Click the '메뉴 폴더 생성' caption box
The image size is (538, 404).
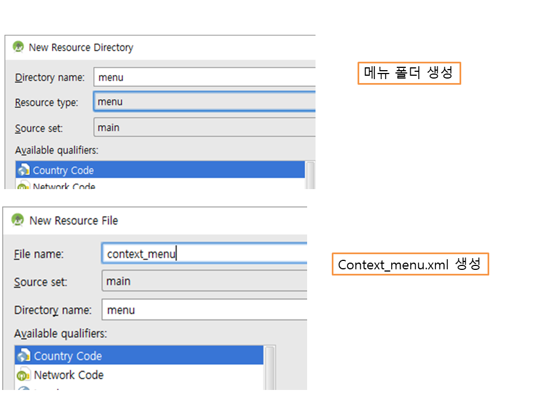coord(409,73)
